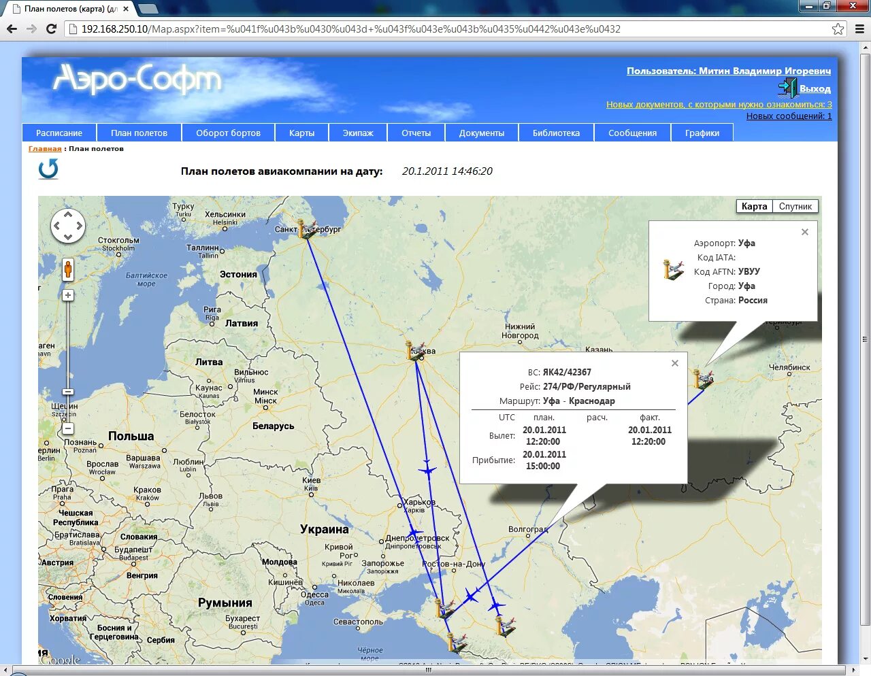Screen dimensions: 871x676
Task: Click the map zoom slider handle
Action: click(x=68, y=392)
